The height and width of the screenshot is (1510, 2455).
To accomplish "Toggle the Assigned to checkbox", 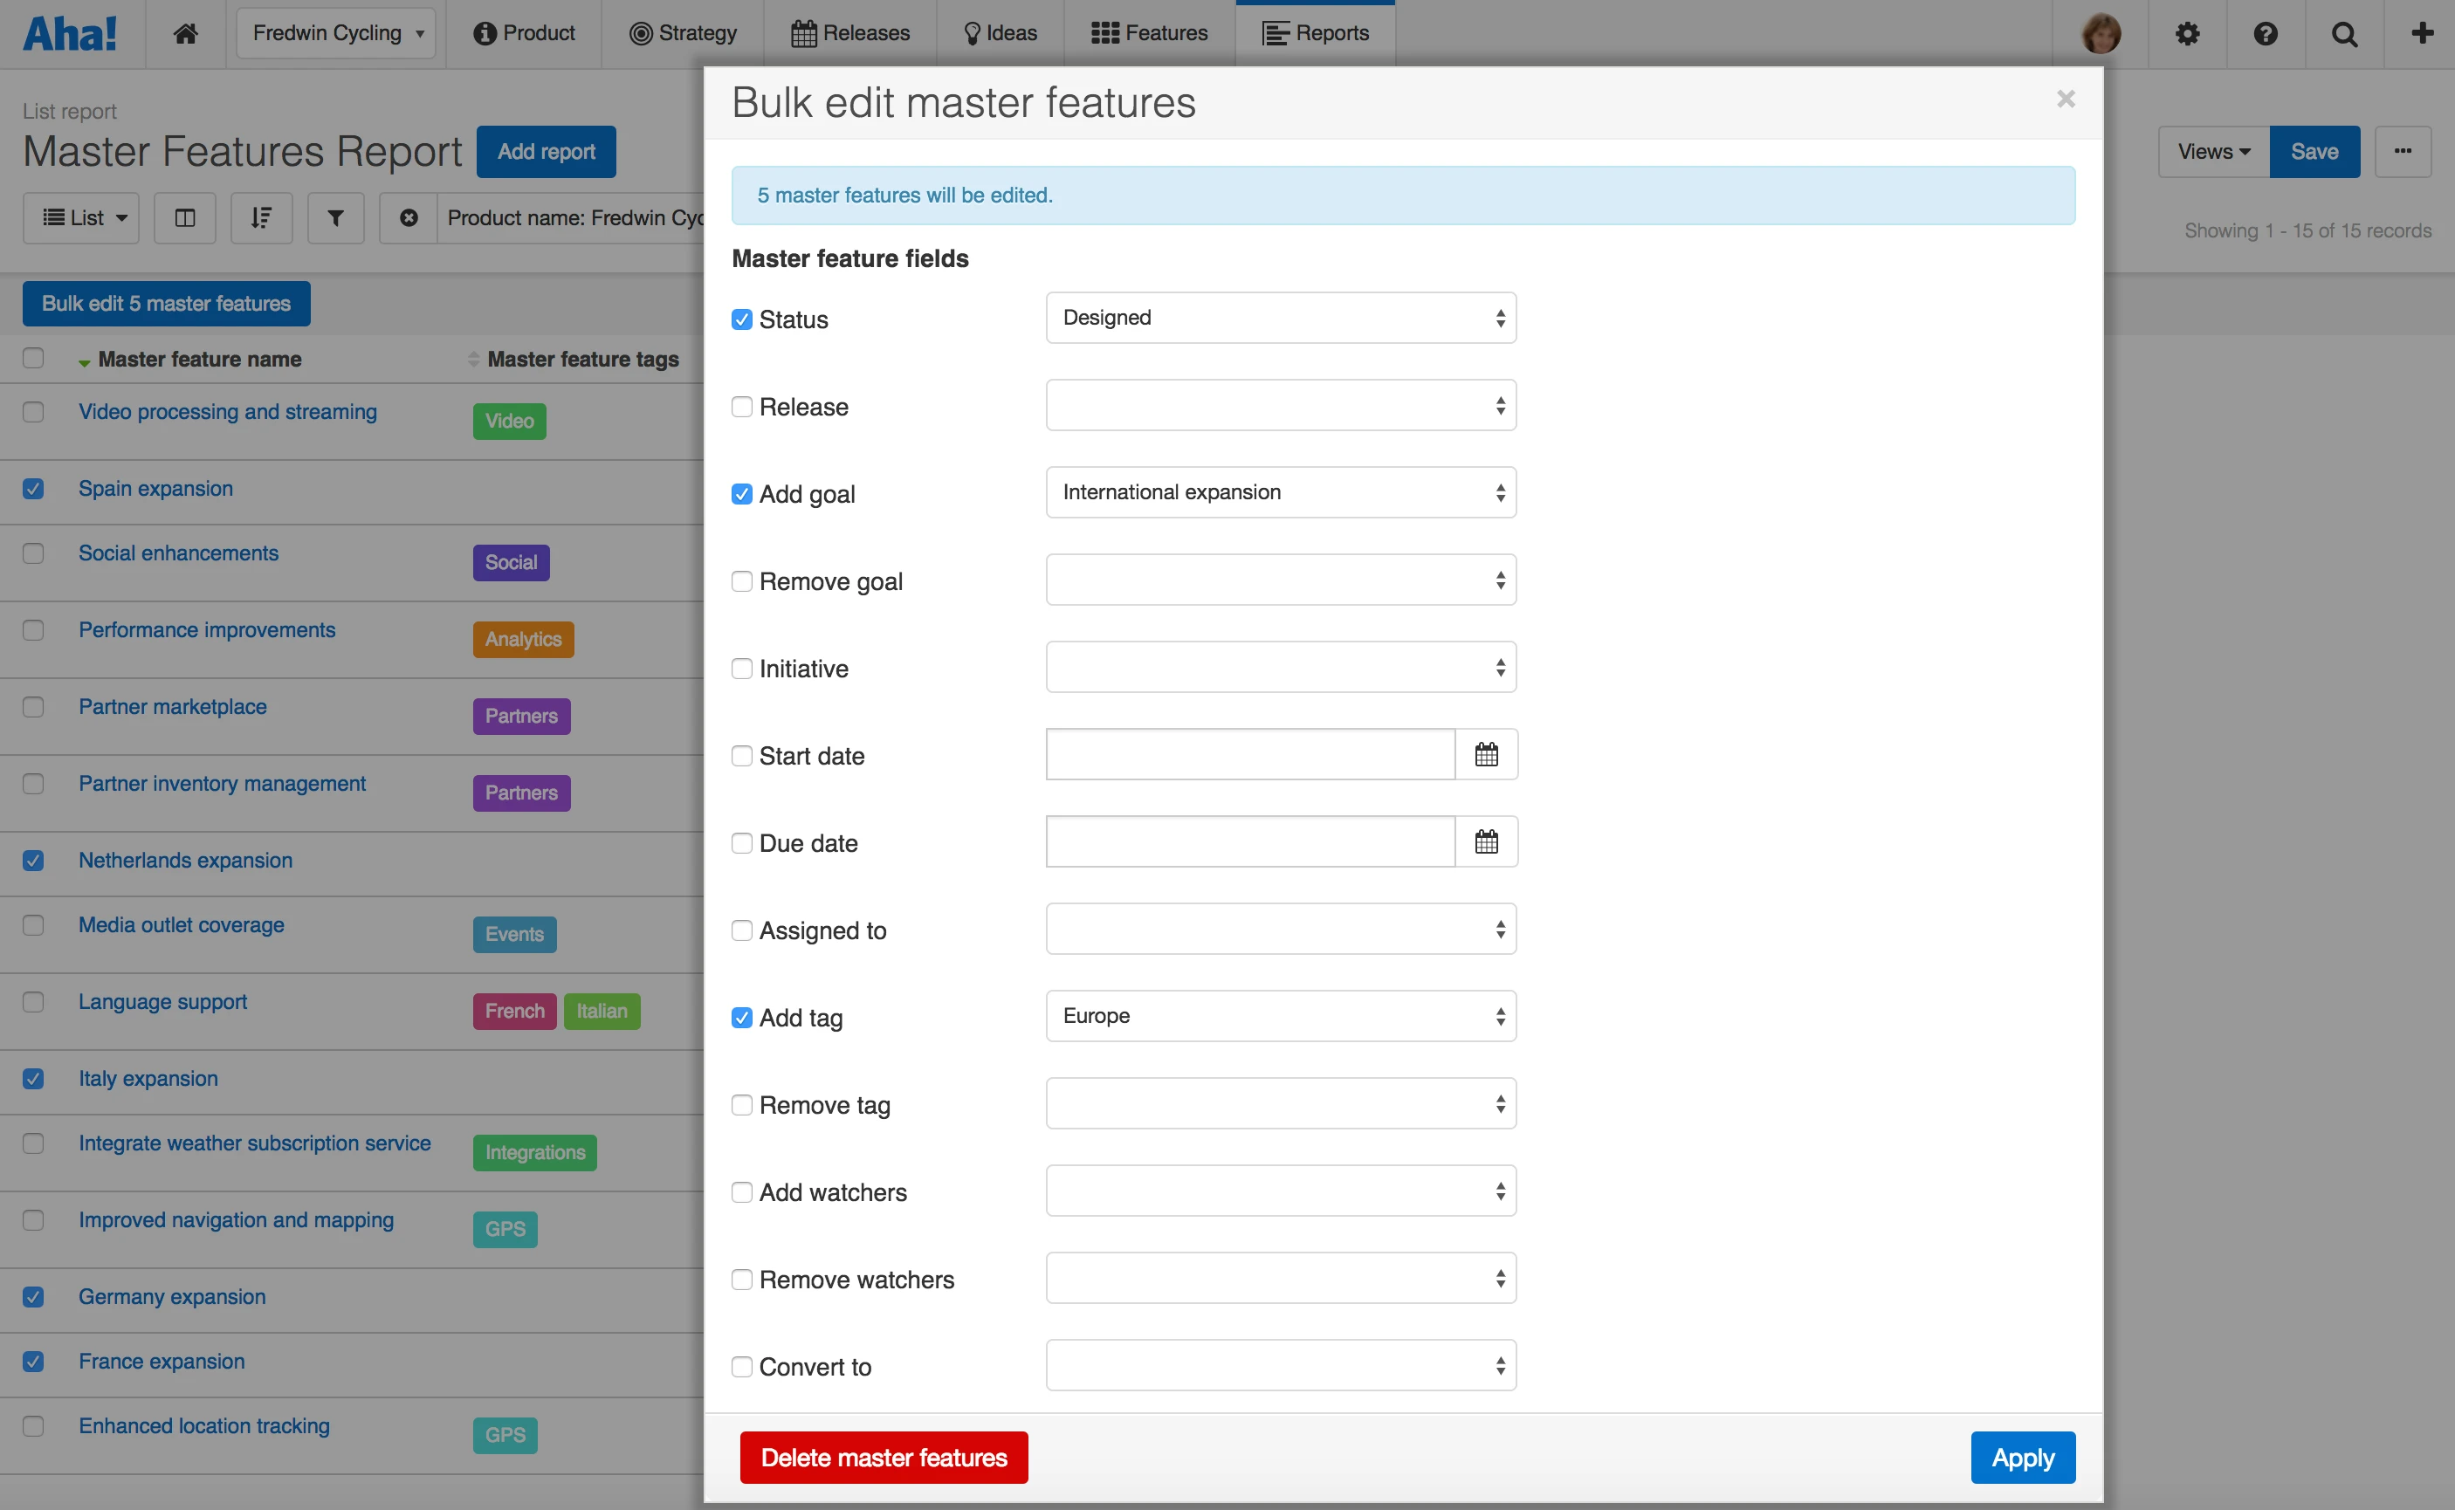I will (742, 930).
